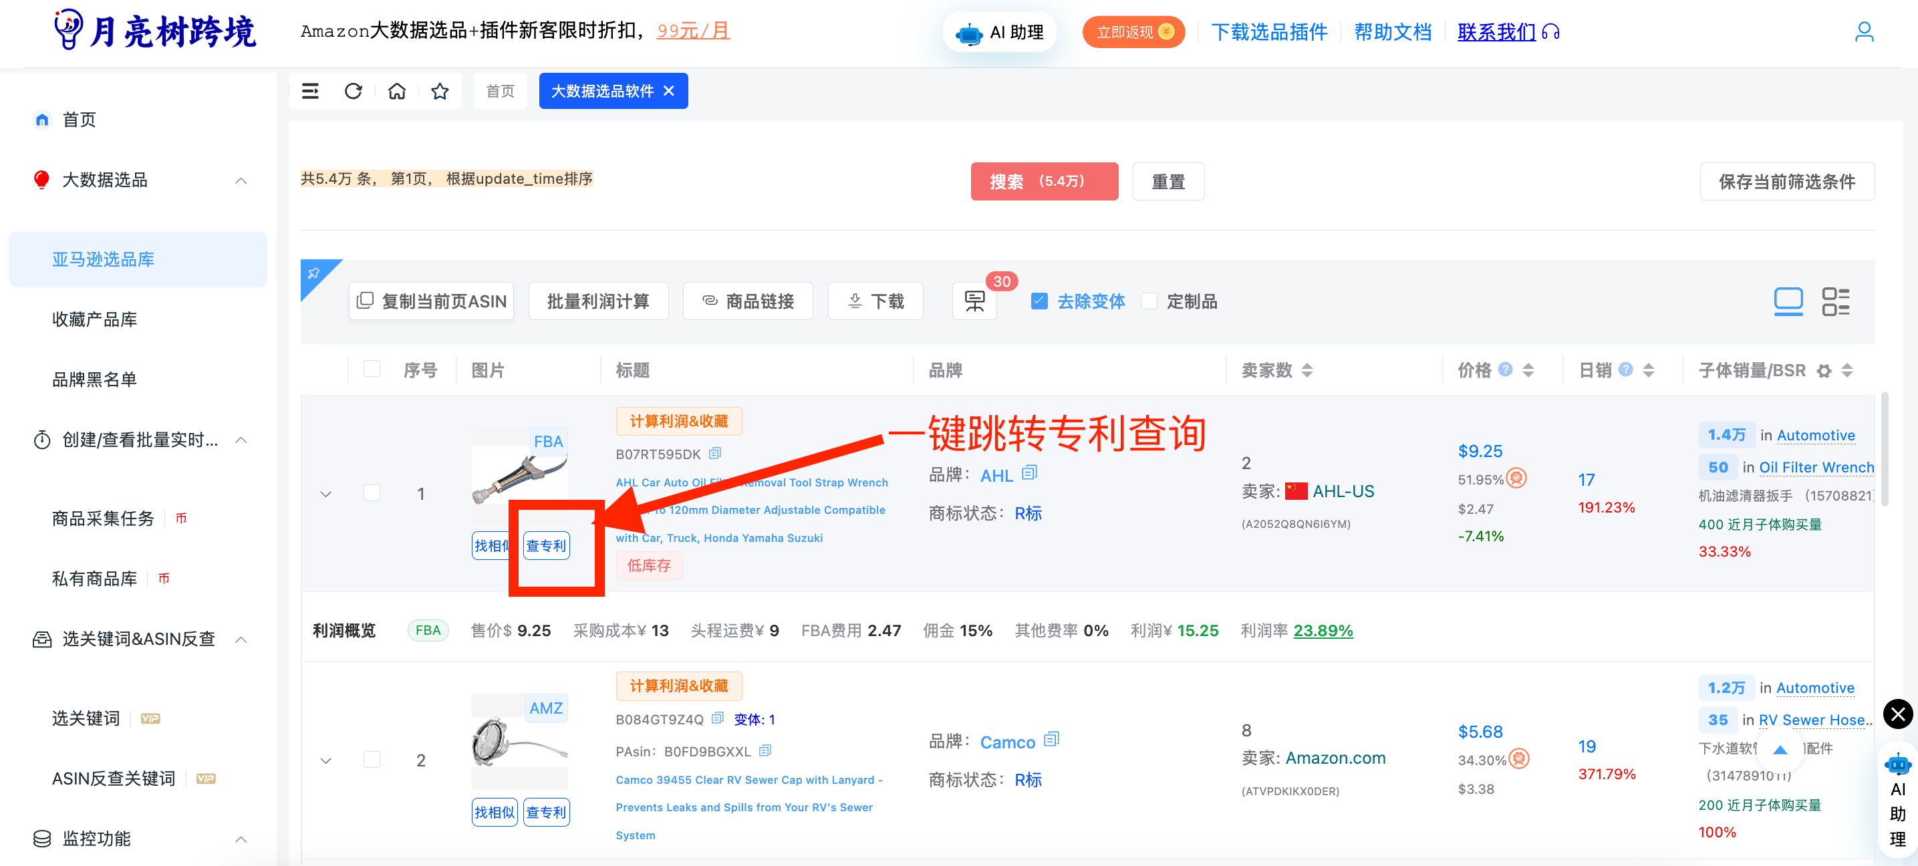Open the user profile icon
The image size is (1918, 866).
click(x=1864, y=32)
